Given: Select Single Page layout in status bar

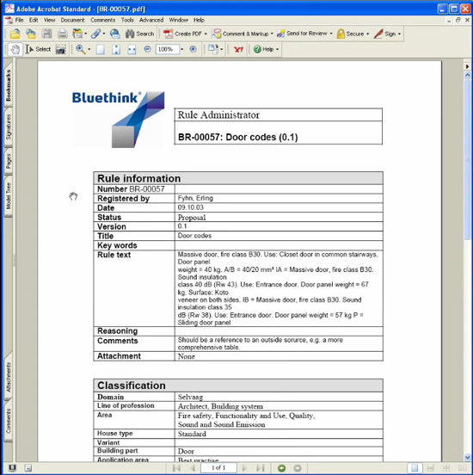Looking at the screenshot, I should (x=415, y=468).
